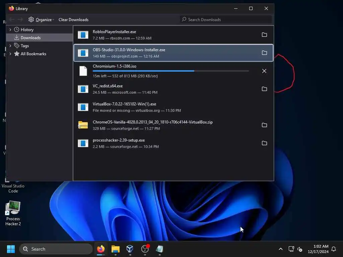Focus the Search Downloads field
Image resolution: width=343 pixels, height=257 pixels.
[226, 20]
